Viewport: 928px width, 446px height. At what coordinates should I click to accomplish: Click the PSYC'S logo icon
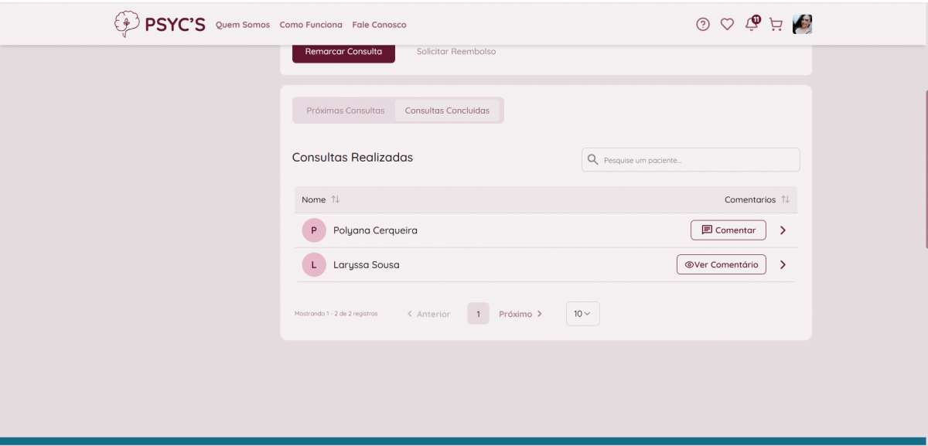(x=127, y=24)
